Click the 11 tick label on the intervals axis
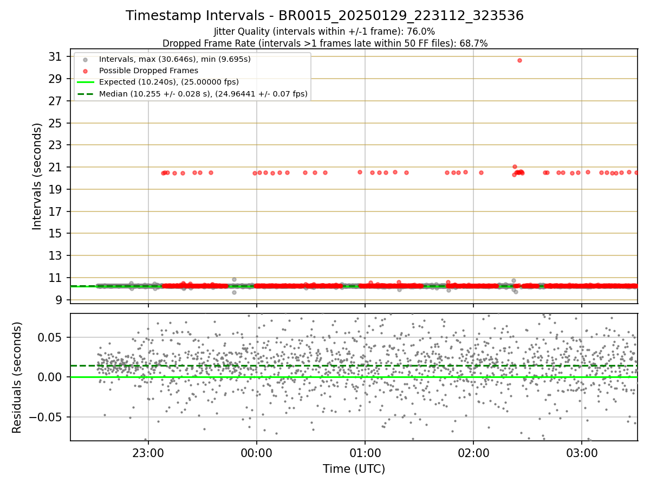The image size is (650, 488). click(x=56, y=278)
